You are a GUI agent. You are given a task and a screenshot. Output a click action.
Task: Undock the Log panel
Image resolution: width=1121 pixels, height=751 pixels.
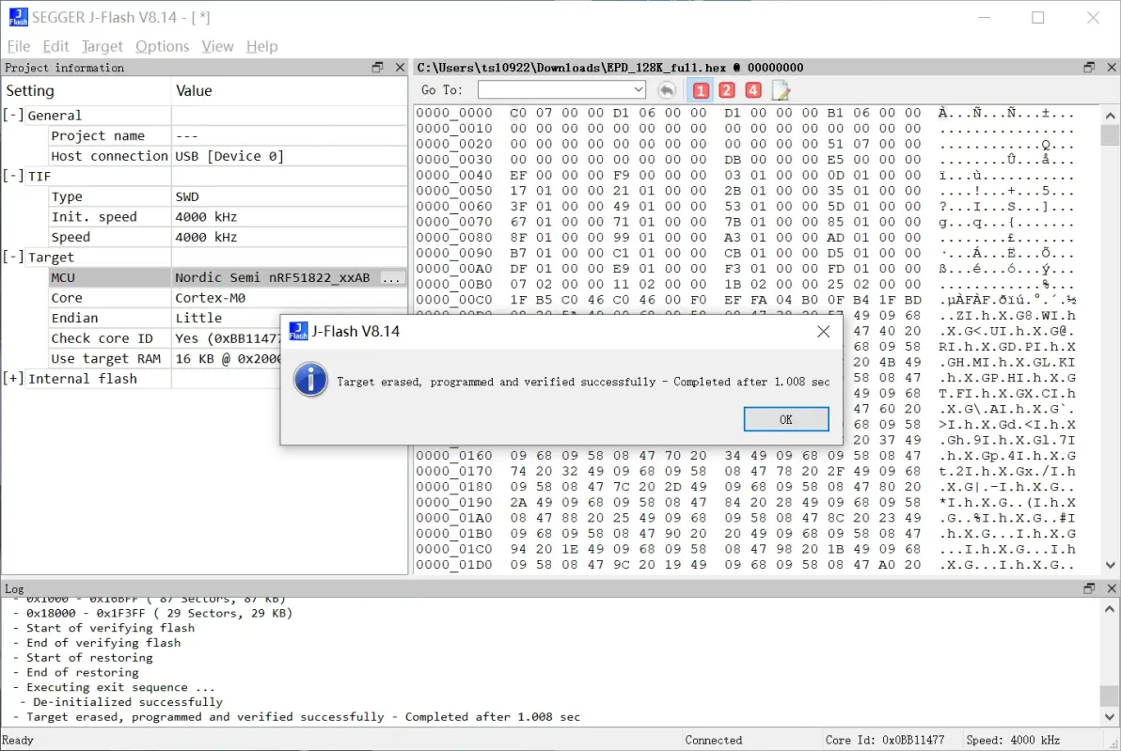(x=1089, y=588)
